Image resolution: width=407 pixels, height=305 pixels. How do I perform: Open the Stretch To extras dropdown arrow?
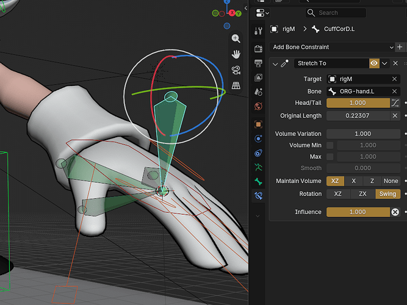pyautogui.click(x=384, y=63)
